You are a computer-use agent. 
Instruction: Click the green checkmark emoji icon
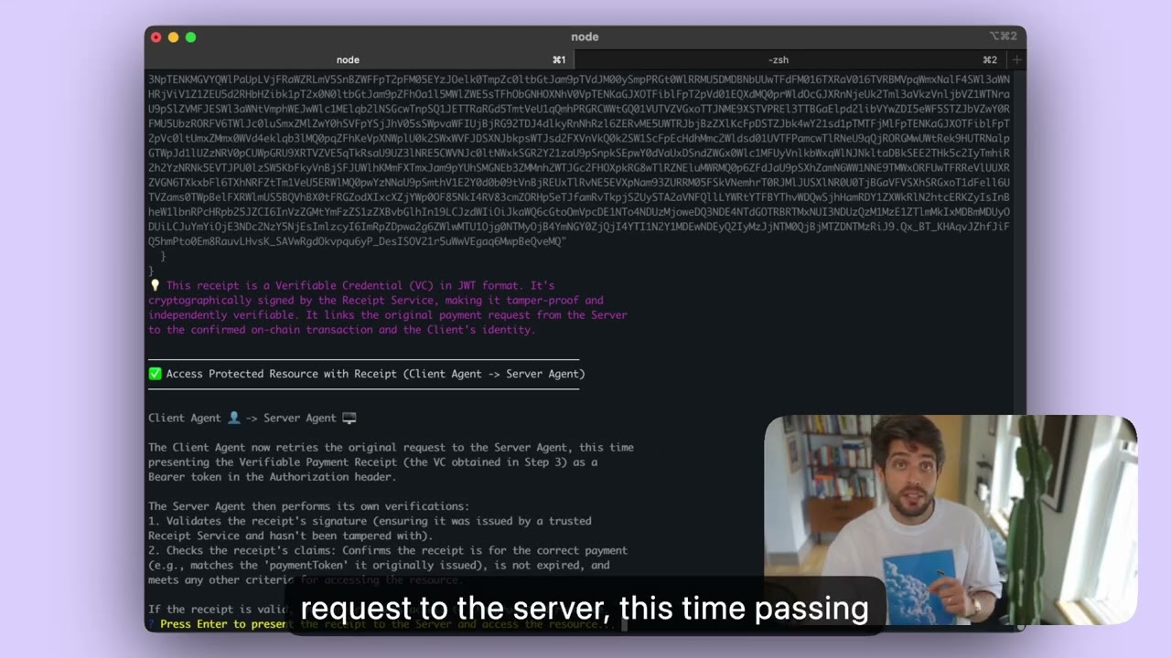click(x=155, y=374)
